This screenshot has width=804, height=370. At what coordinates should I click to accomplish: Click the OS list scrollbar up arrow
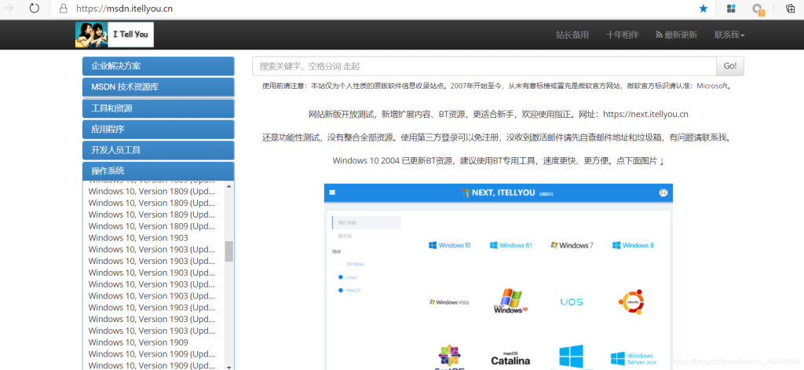[229, 185]
